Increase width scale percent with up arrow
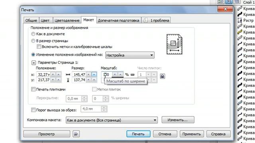Screen dimensions: 255x143 tap(120, 74)
